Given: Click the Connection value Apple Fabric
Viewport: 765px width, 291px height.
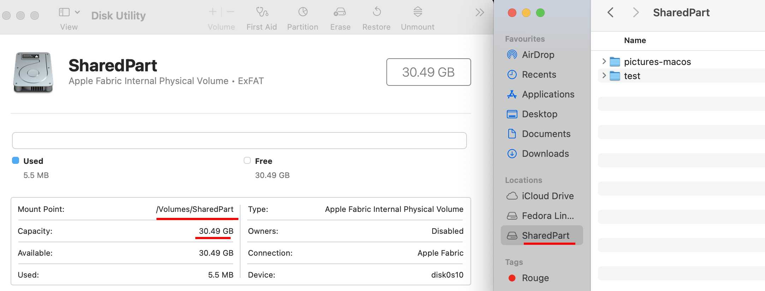Looking at the screenshot, I should [440, 253].
